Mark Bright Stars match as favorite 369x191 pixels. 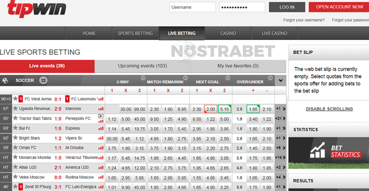[15, 137]
